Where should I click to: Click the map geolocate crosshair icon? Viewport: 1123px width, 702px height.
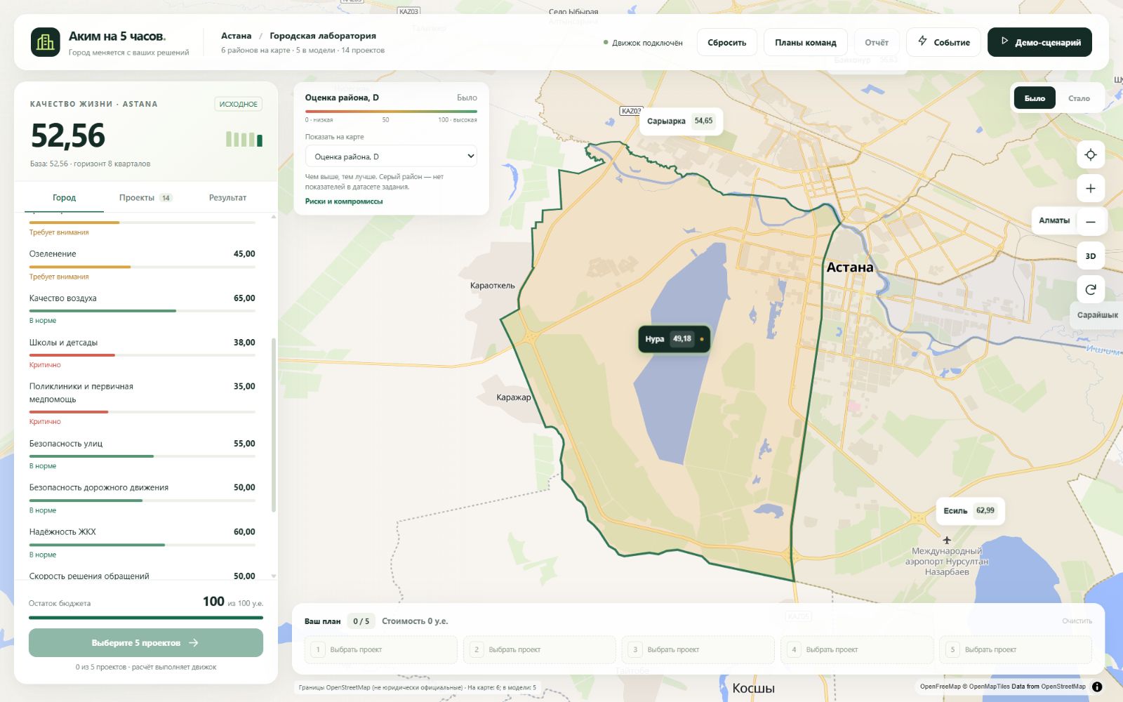point(1091,155)
